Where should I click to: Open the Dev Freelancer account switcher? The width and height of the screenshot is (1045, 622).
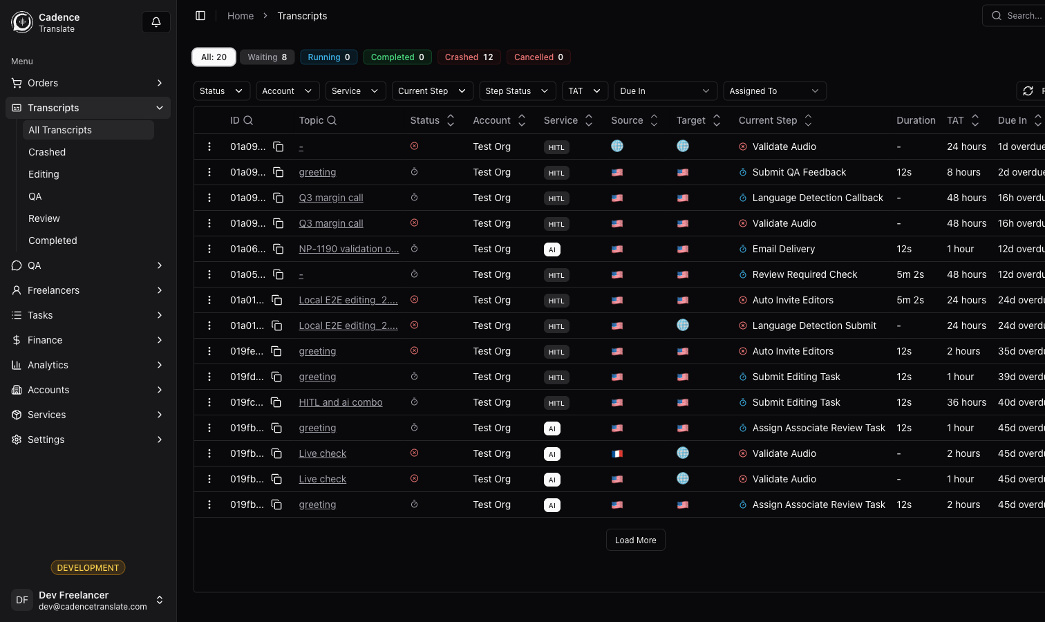click(x=88, y=600)
